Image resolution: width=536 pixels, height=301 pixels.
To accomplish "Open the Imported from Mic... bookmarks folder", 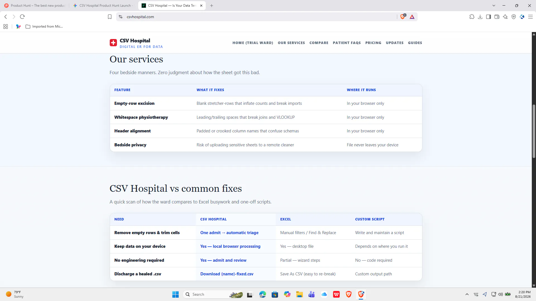I will point(44,26).
